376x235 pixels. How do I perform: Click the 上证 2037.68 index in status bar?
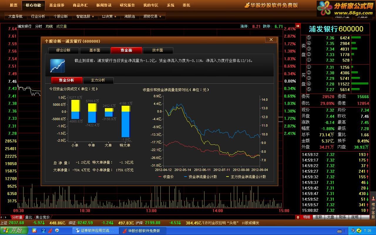[12, 223]
